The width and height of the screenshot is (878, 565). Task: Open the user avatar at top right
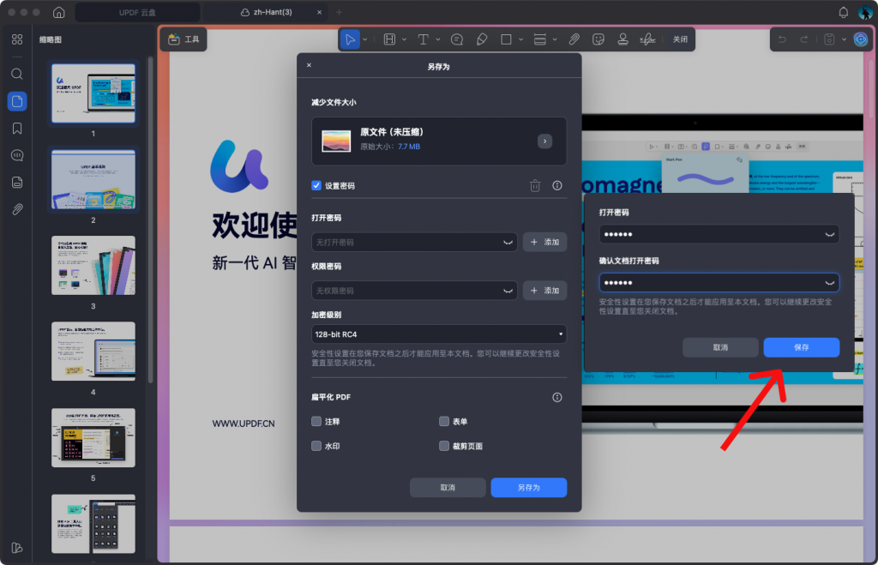(x=865, y=12)
